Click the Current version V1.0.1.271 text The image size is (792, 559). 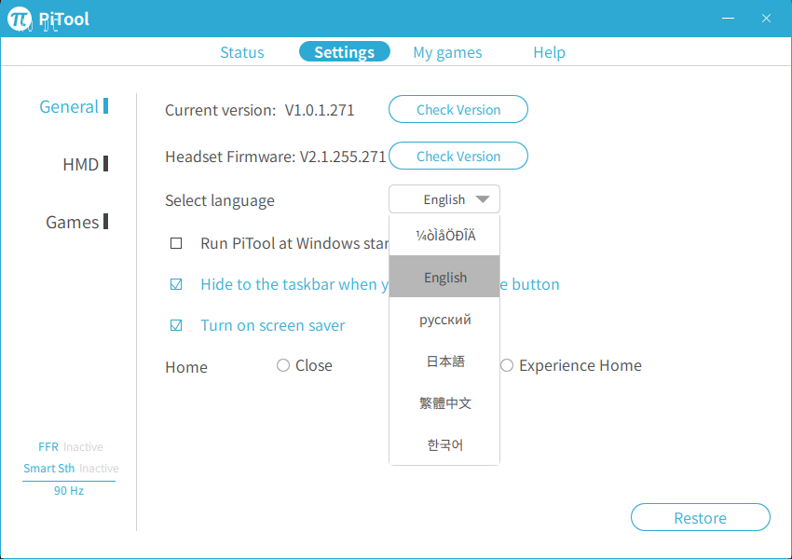pyautogui.click(x=260, y=110)
